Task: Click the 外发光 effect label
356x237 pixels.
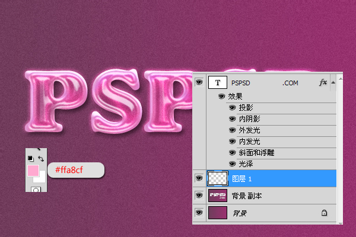Action: [x=250, y=130]
